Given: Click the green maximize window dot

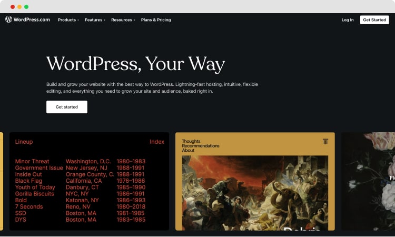Looking at the screenshot, I should click(26, 7).
